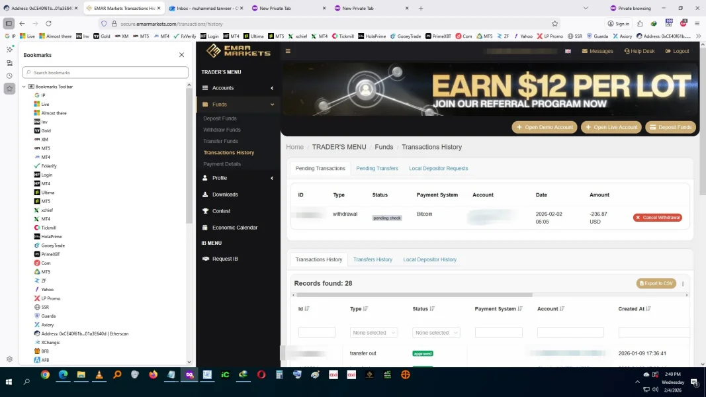Click the Sign in button in toolbar
Screen dimensions: 706x397
click(619, 24)
